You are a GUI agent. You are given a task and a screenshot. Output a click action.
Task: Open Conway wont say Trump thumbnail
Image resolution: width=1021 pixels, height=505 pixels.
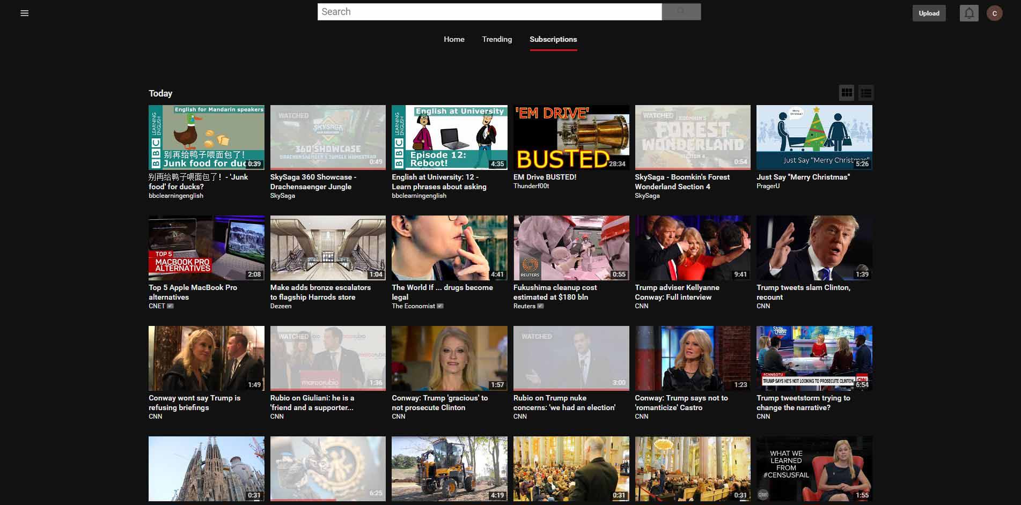pos(207,358)
